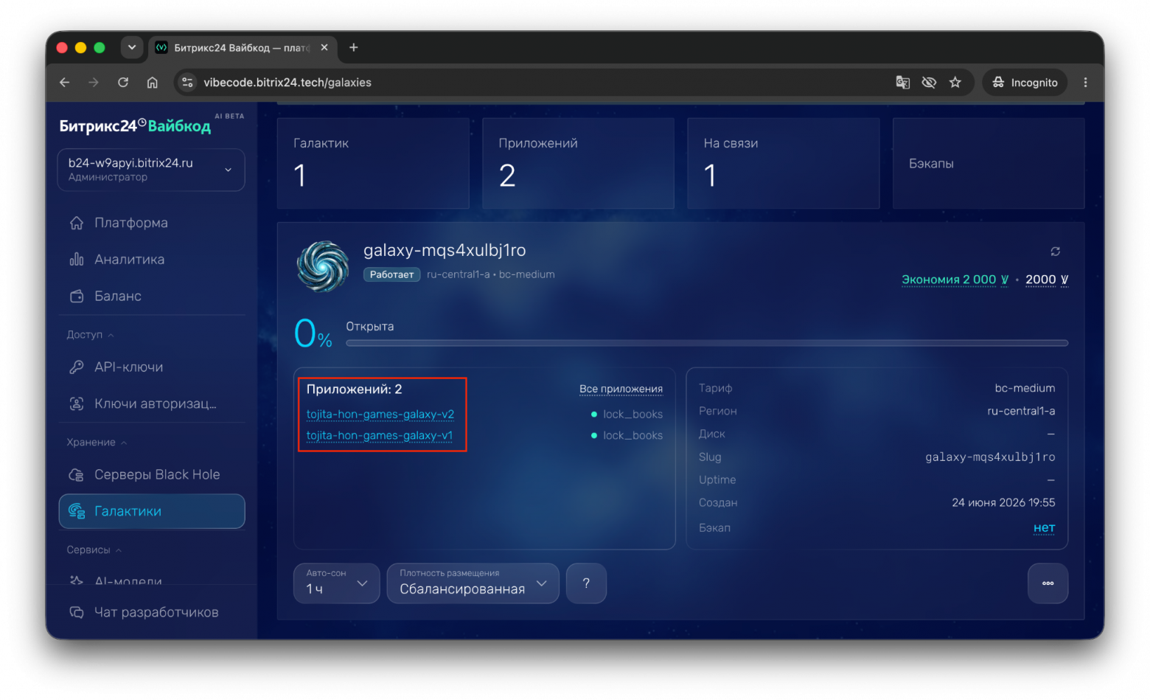Click the Битрикс24 Вайбкод logo
This screenshot has height=700, width=1150.
coord(136,126)
